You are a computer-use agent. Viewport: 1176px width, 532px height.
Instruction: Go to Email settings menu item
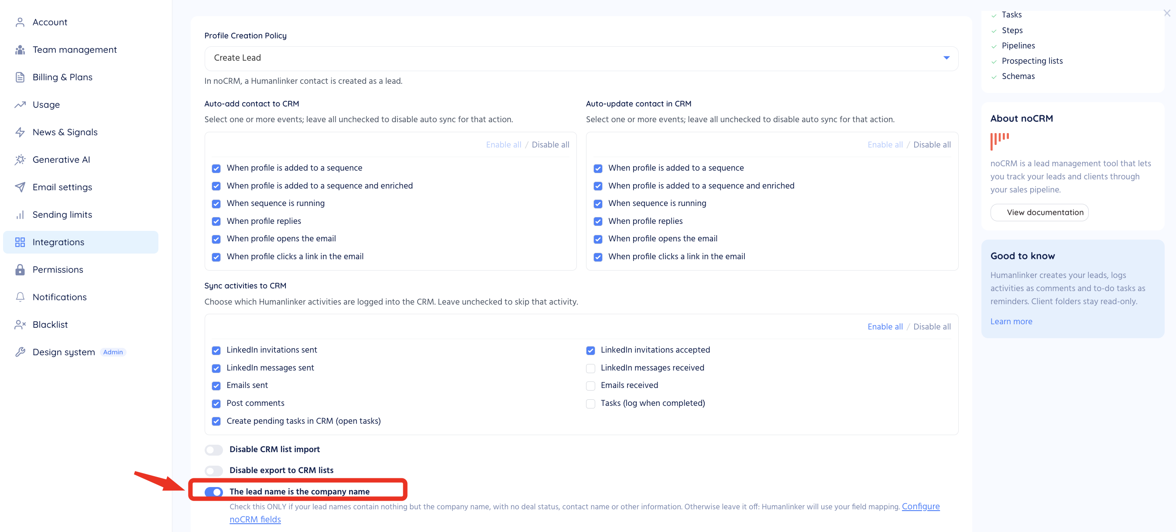[80, 187]
